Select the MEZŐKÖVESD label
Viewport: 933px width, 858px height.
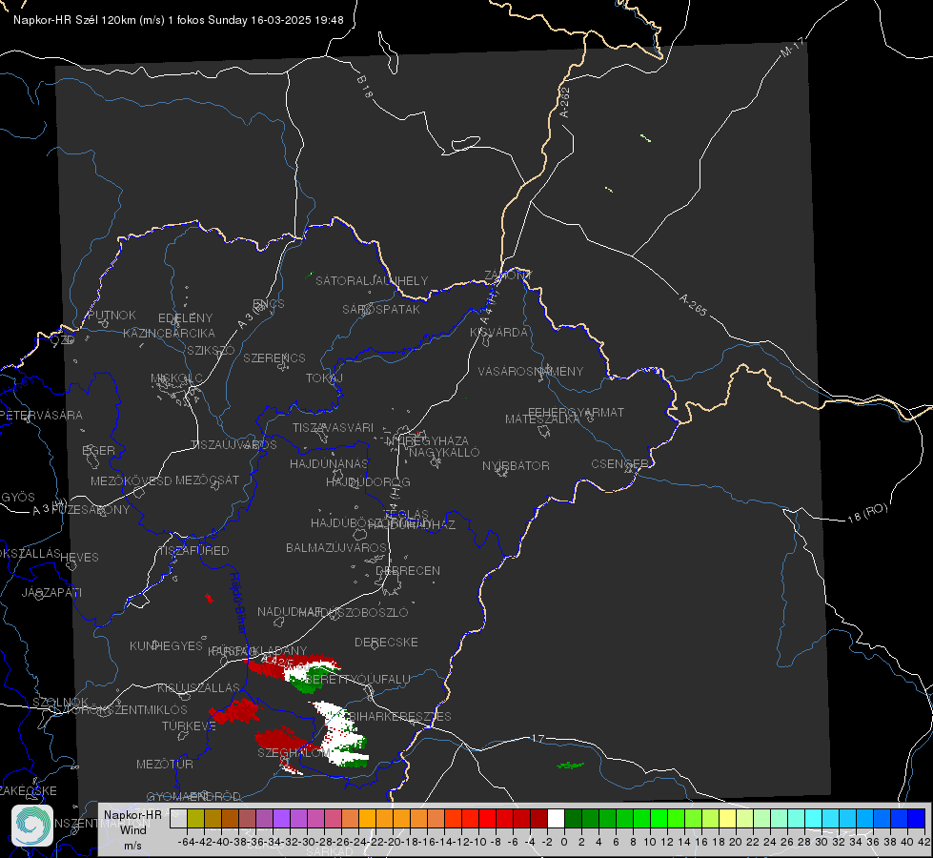pos(131,481)
